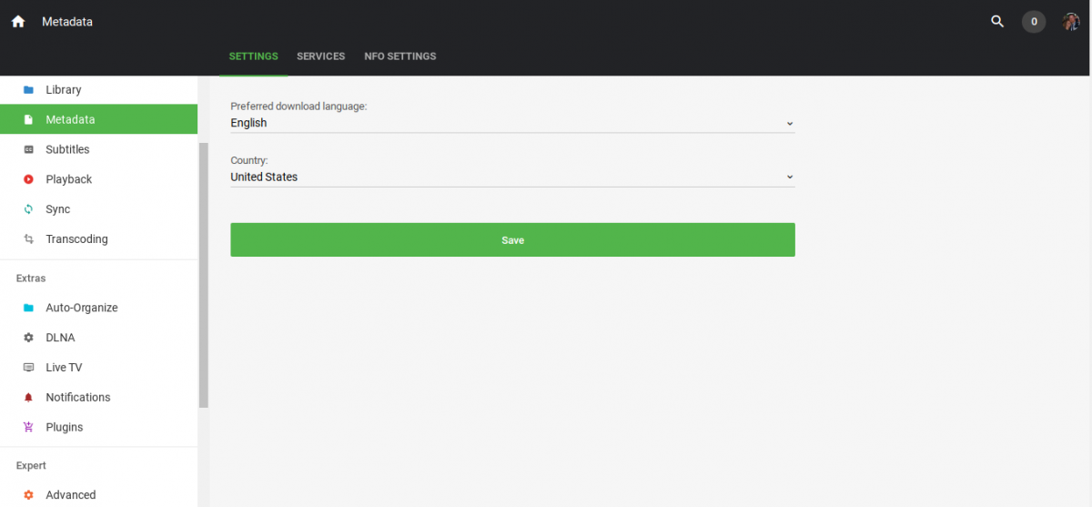Open the NFO Settings tab

[x=400, y=56]
